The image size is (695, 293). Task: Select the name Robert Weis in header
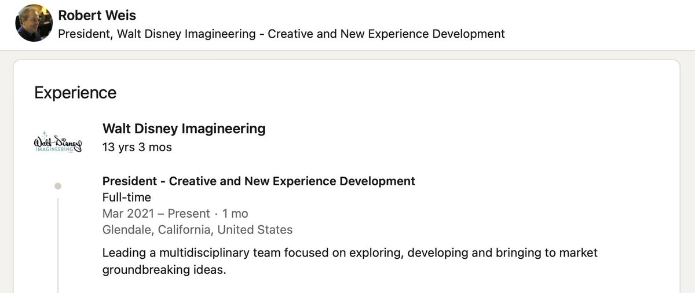point(97,15)
